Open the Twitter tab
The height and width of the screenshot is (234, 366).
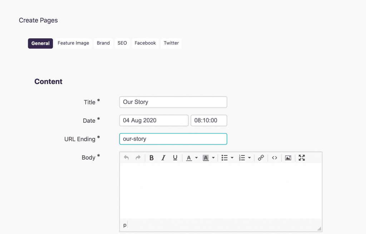pos(171,43)
